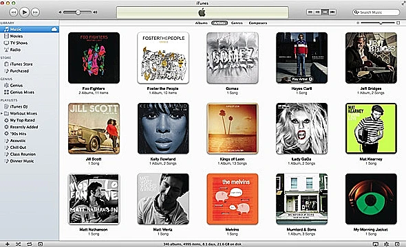Click the Add playlist plus button

[x=8, y=244]
